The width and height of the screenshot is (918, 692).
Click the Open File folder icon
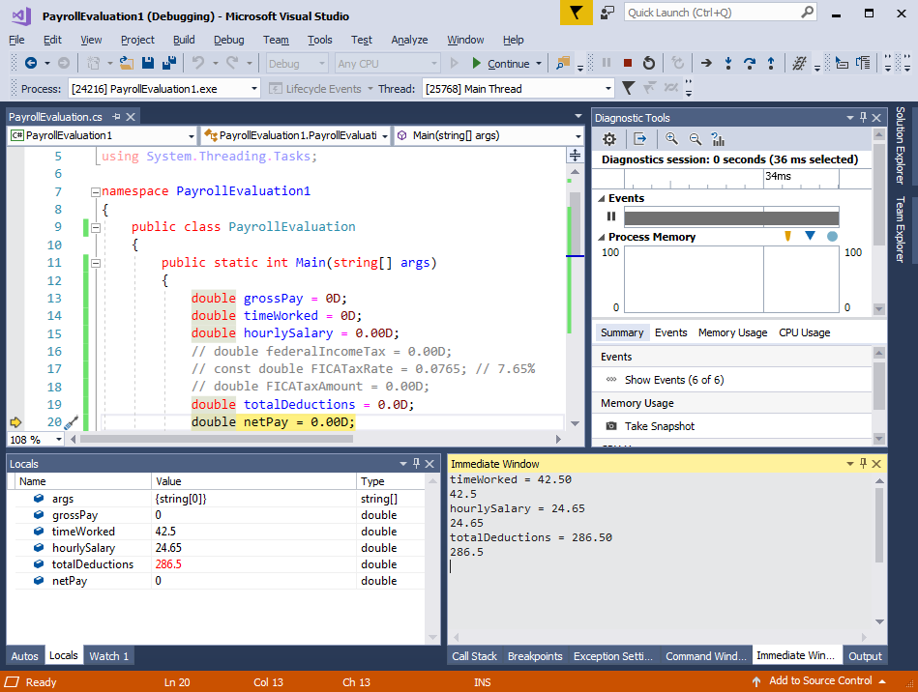(x=127, y=63)
